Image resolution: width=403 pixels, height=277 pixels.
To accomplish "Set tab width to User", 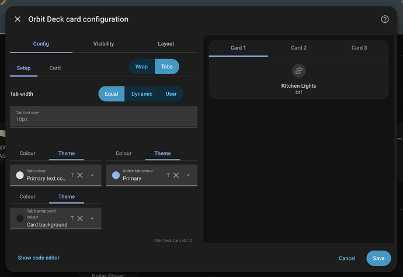I will (x=171, y=94).
